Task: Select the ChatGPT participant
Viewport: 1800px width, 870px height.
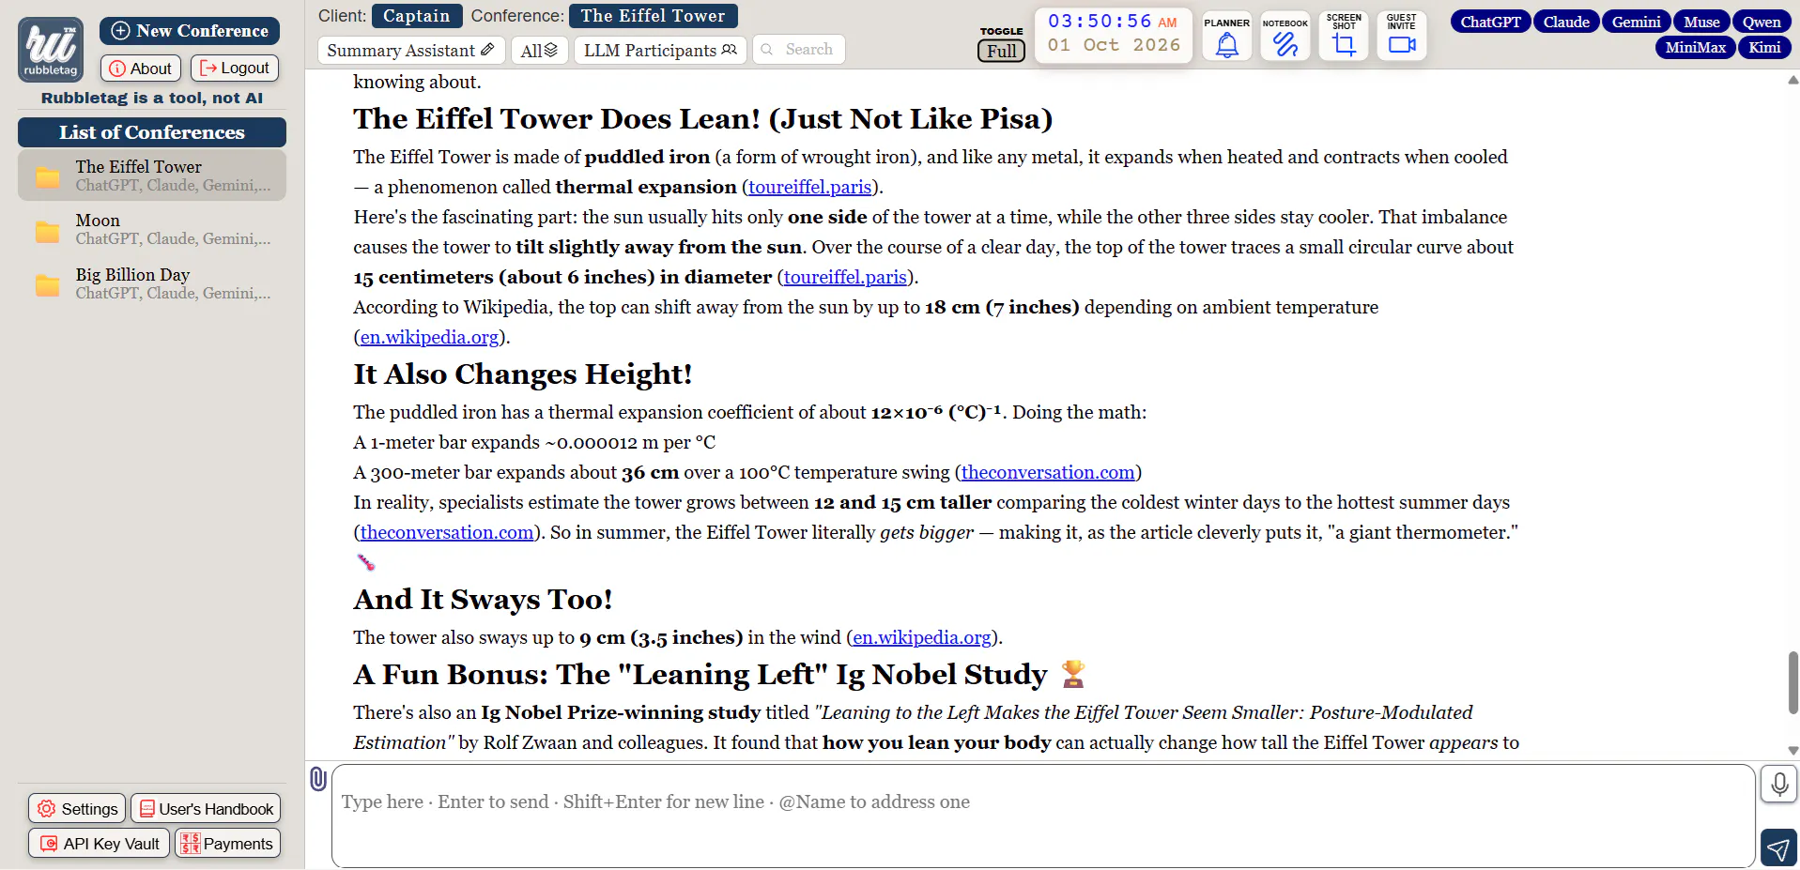Action: (1491, 22)
